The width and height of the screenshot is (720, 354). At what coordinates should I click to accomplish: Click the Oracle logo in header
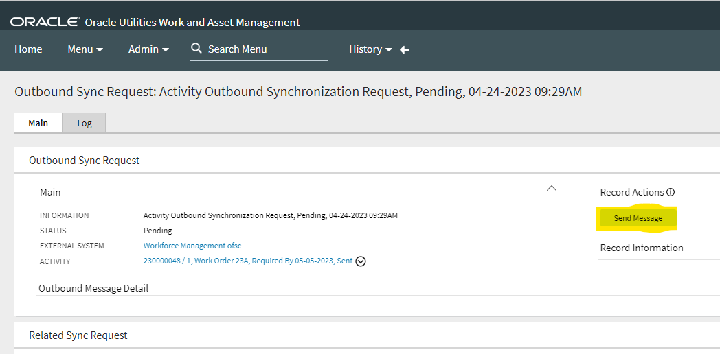click(x=45, y=21)
